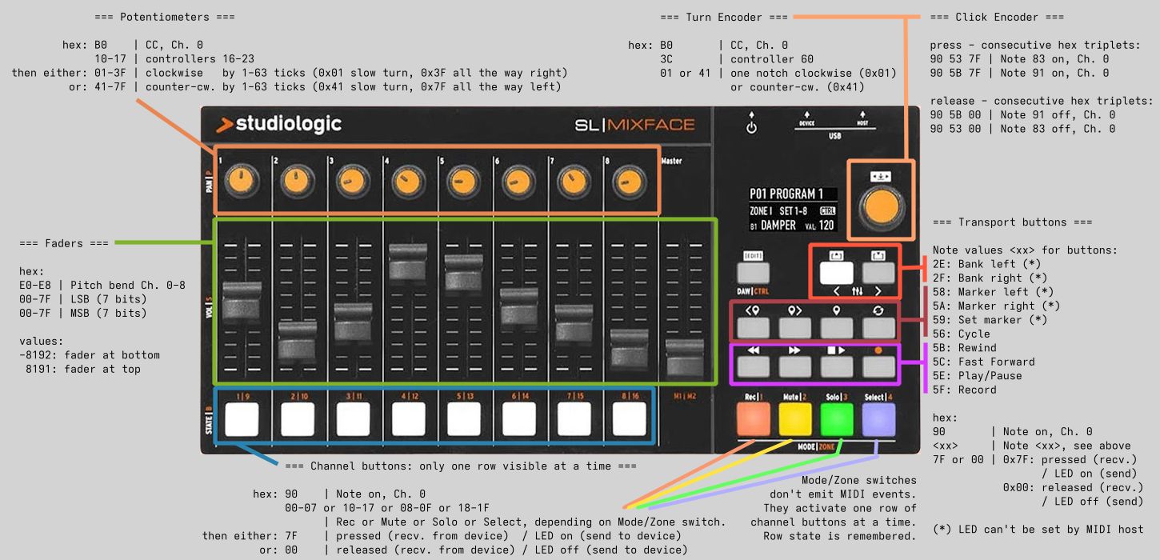Turn pan knob 1
This screenshot has width=1160, height=560.
(x=241, y=182)
